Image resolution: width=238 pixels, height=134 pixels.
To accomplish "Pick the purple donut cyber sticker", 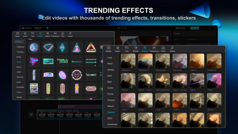I will pos(62,75).
